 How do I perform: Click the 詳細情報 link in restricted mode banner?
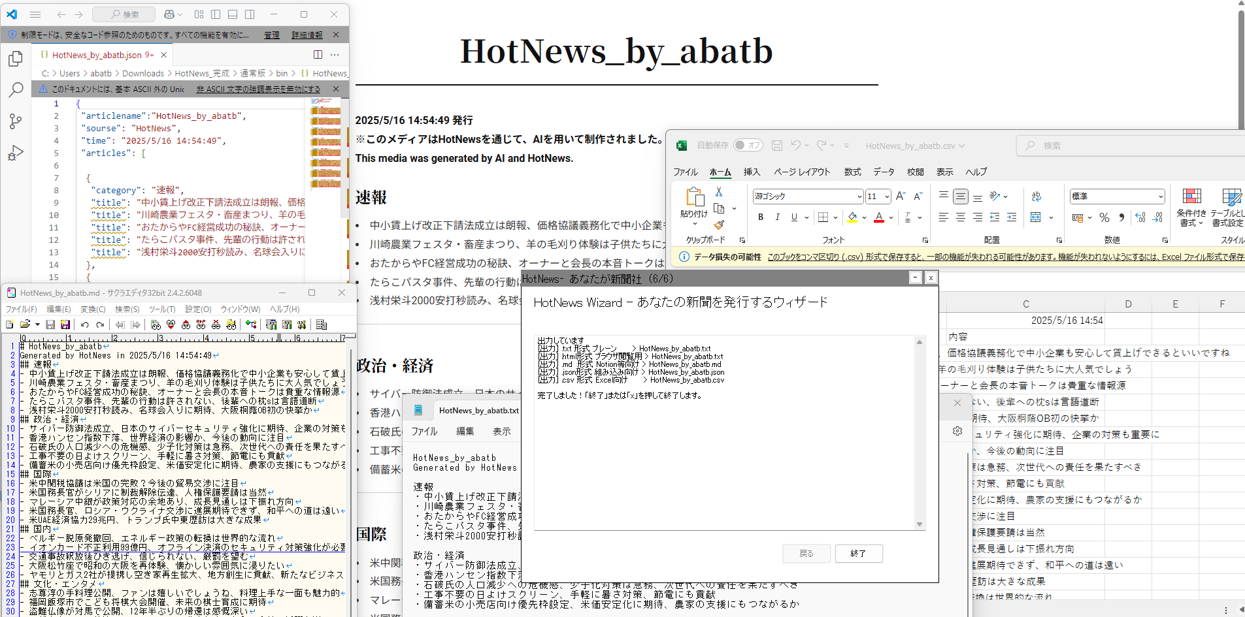pyautogui.click(x=307, y=35)
